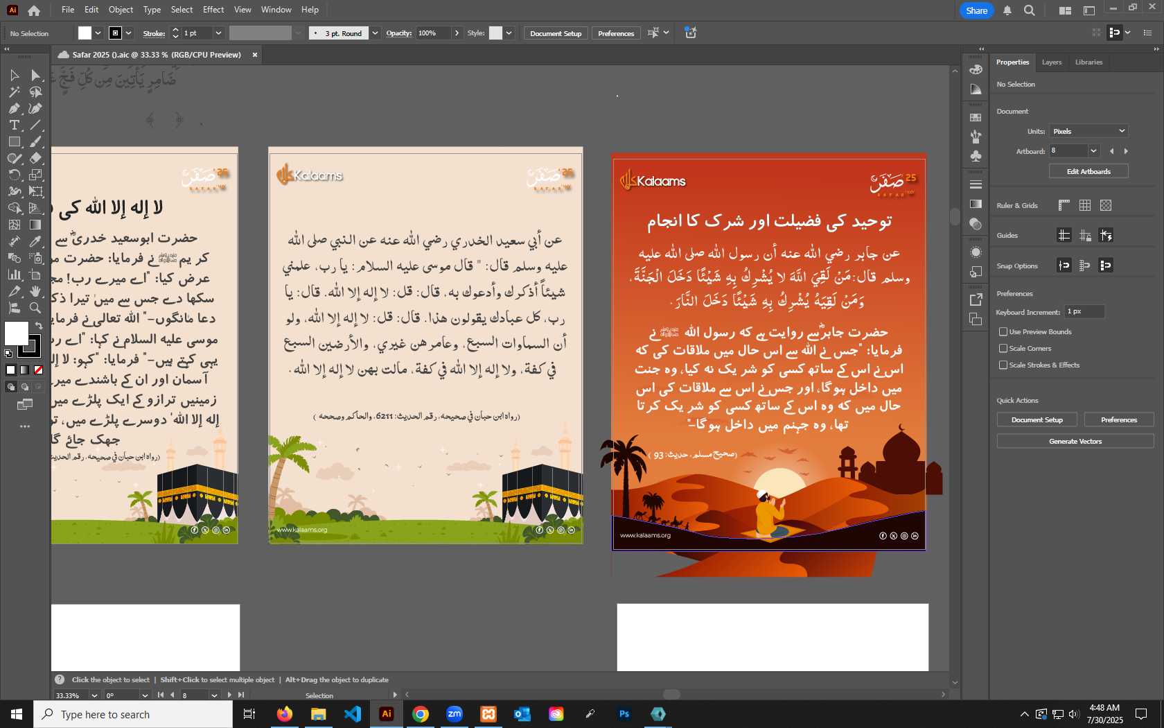Open the Units Pixels dropdown

[1088, 131]
